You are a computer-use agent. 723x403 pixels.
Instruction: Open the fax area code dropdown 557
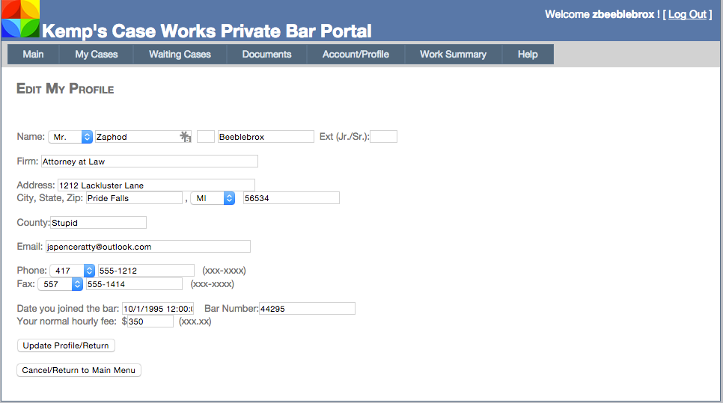tap(61, 284)
